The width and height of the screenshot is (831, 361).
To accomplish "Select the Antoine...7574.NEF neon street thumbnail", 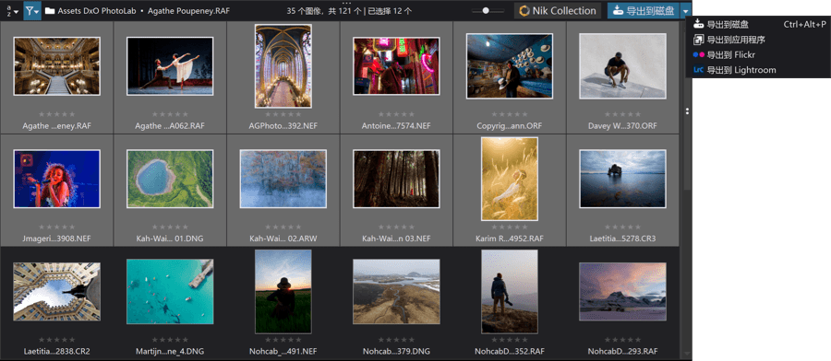I will (396, 66).
